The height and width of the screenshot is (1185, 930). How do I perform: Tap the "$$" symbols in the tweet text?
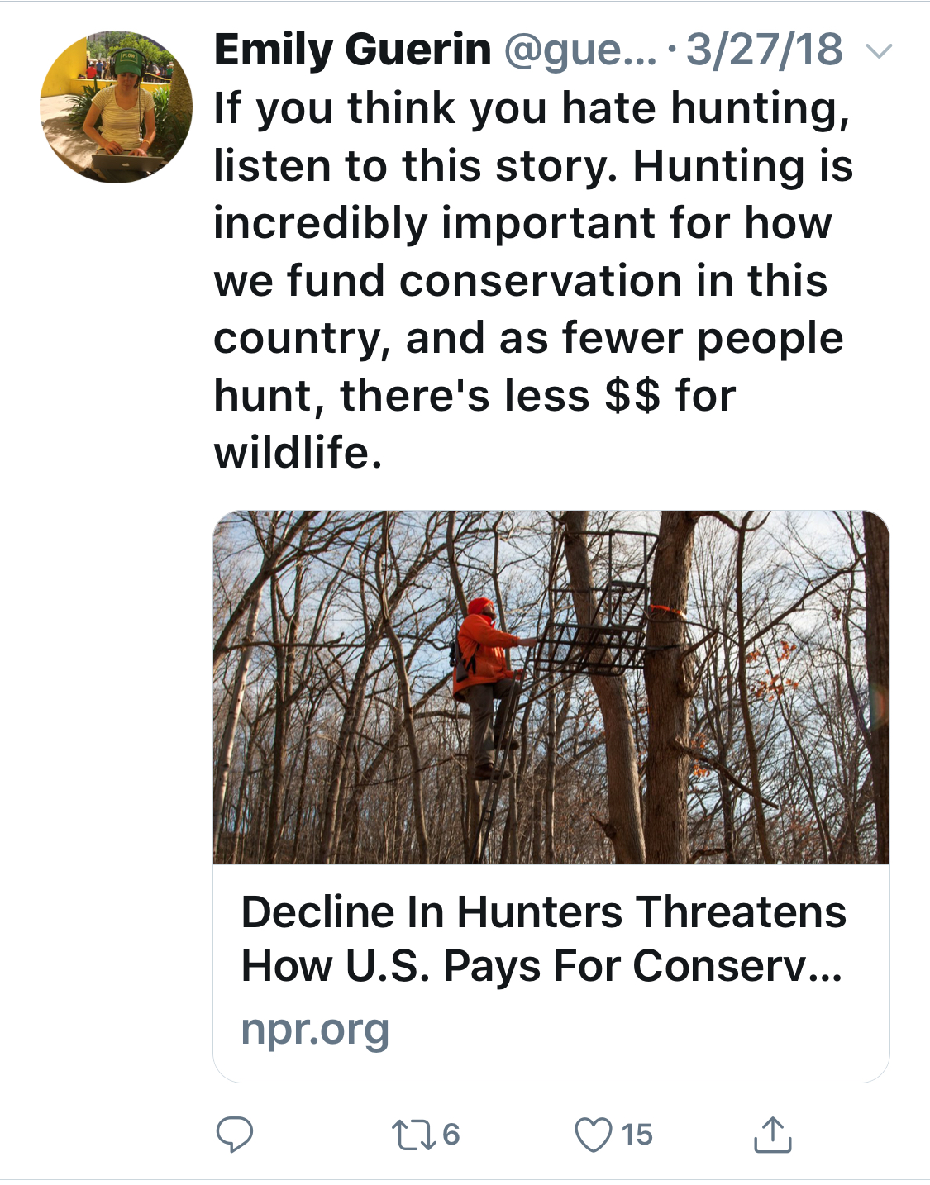click(x=632, y=395)
